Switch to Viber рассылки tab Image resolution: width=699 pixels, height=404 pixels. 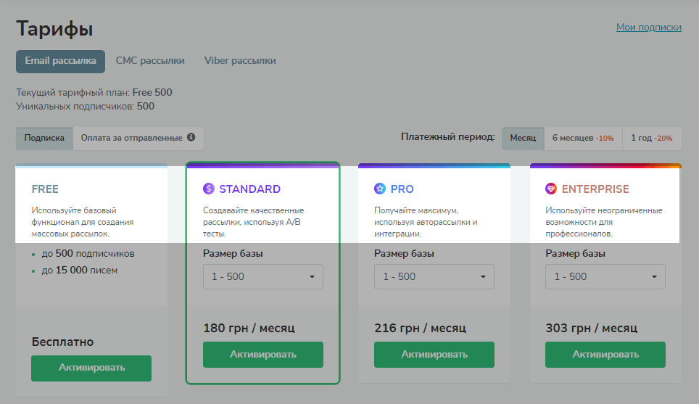[240, 62]
